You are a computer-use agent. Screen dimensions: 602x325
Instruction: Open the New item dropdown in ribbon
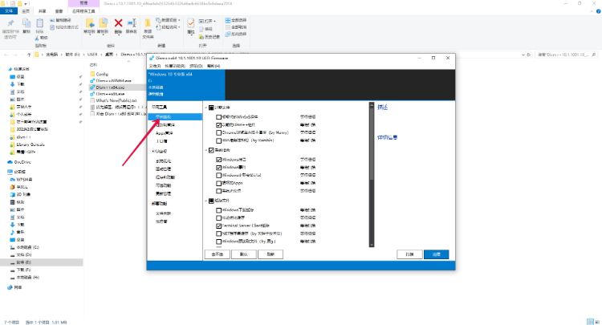click(x=179, y=20)
